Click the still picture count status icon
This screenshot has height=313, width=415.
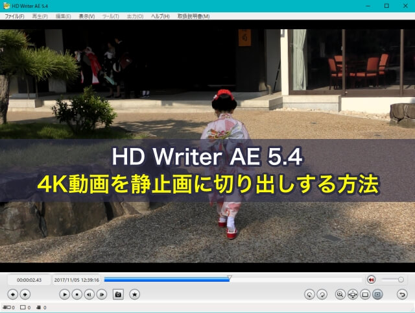click(x=23, y=307)
